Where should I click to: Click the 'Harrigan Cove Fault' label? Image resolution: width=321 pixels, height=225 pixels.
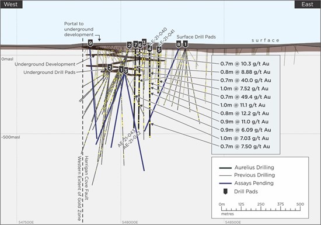pyautogui.click(x=86, y=178)
